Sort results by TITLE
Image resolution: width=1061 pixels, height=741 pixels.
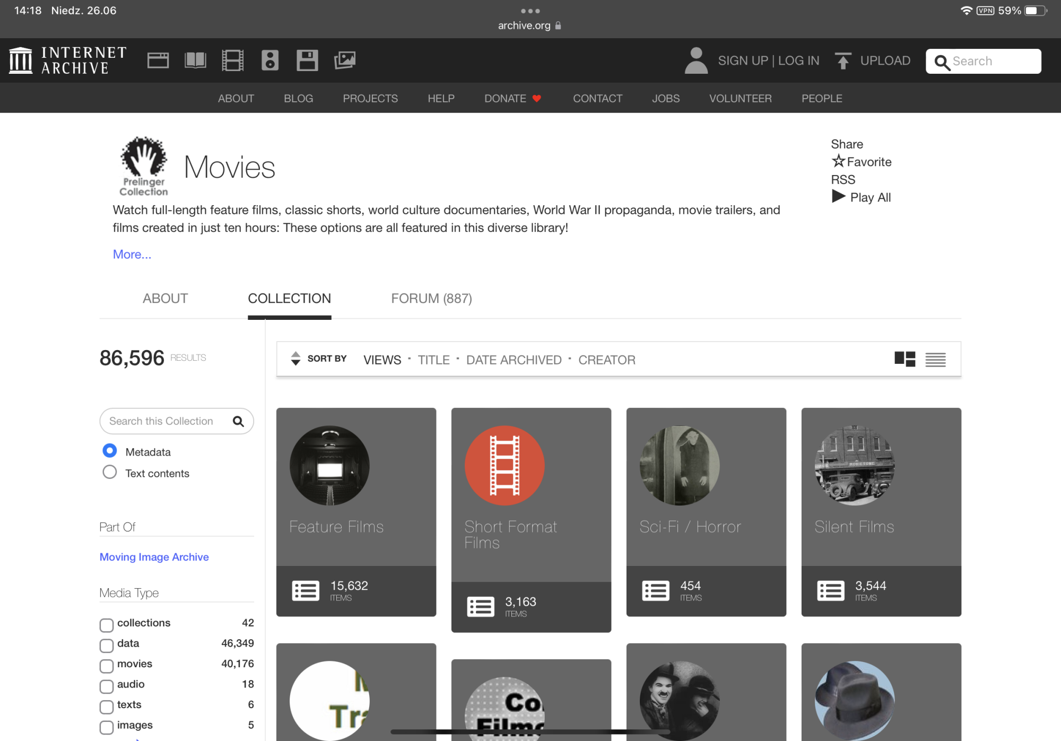point(433,360)
